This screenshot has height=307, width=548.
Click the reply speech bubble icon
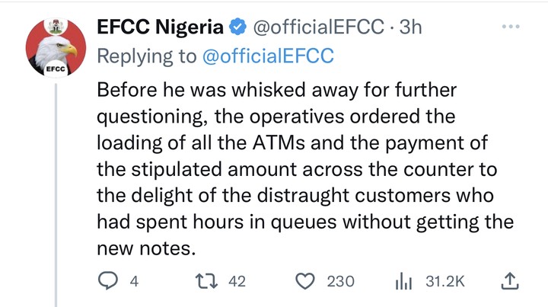click(x=109, y=282)
